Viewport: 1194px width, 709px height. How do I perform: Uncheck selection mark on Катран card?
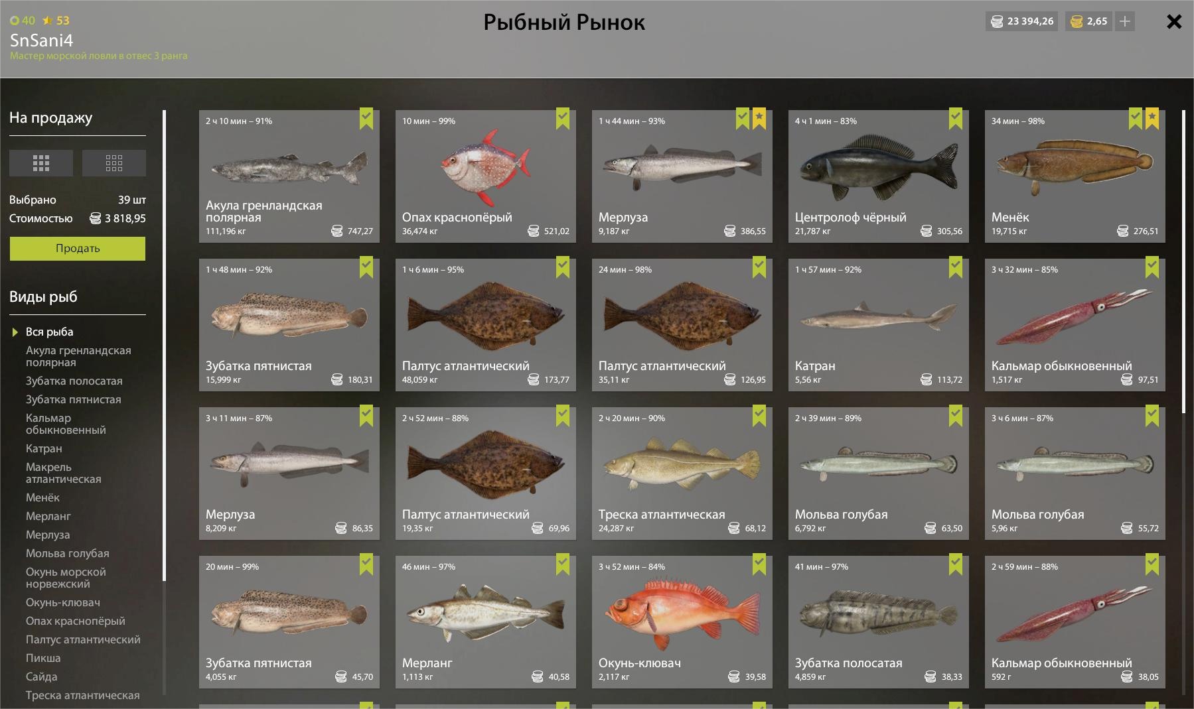click(956, 267)
